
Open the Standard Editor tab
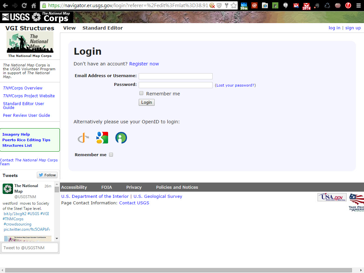tap(103, 28)
